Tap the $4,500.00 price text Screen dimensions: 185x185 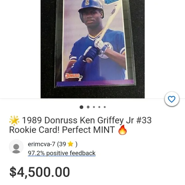pos(40,172)
